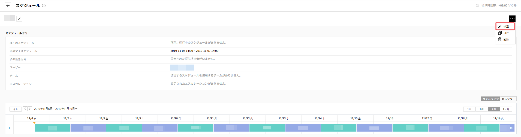Select the 2週 range option
The height and width of the screenshot is (137, 521).
pos(494,109)
